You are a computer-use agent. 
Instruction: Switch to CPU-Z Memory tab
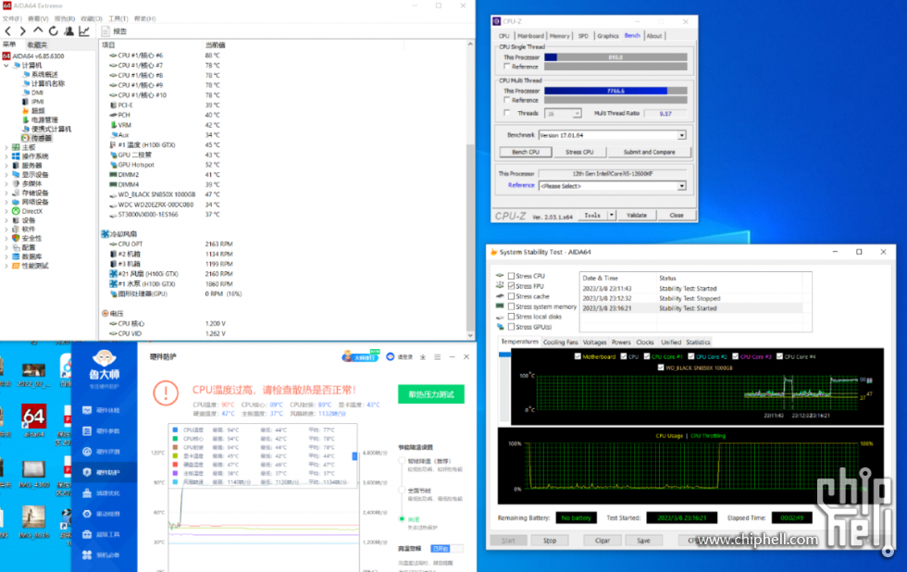(559, 36)
